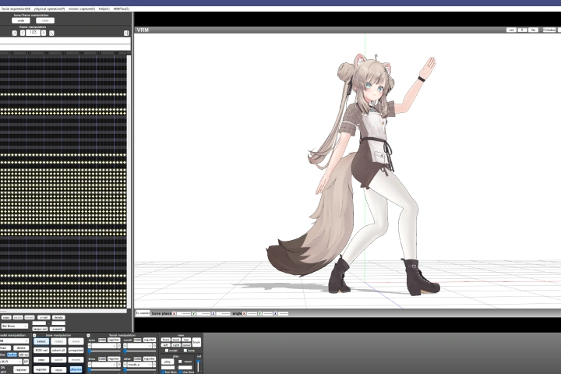Click the timeline delete button
The width and height of the screenshot is (561, 374).
(x=58, y=317)
